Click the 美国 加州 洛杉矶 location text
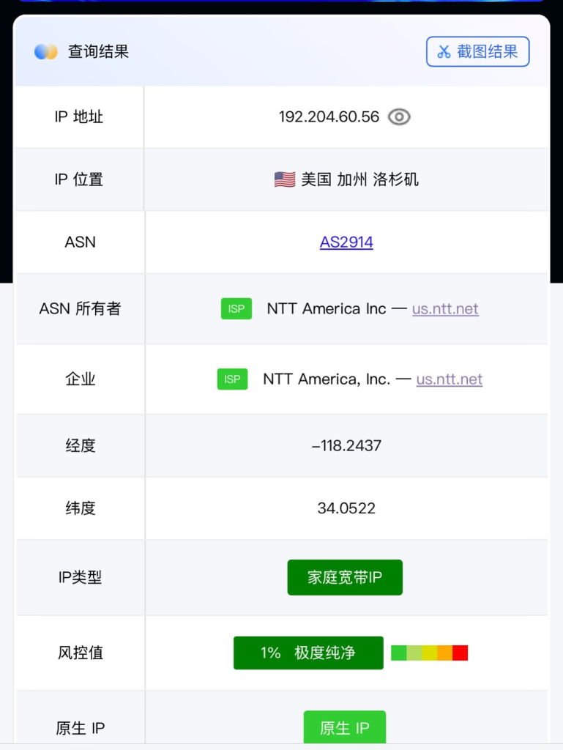 point(359,179)
